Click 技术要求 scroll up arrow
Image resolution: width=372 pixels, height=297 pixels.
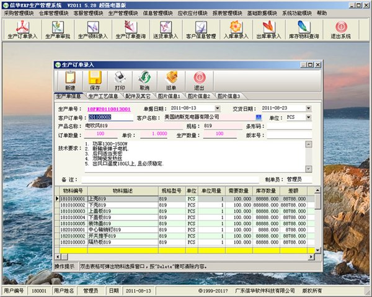point(308,144)
